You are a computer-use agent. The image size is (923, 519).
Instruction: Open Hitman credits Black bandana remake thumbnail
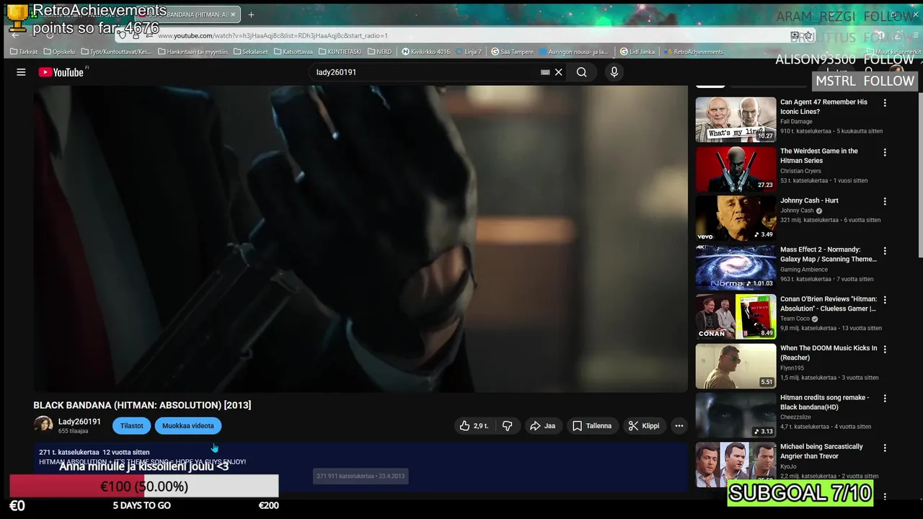click(x=736, y=415)
